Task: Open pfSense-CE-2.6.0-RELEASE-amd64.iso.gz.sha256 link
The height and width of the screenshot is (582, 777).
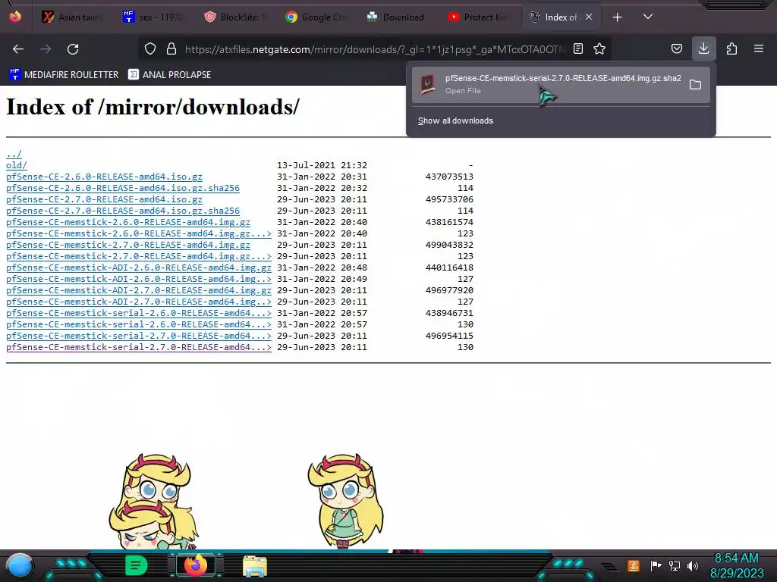Action: click(x=123, y=188)
